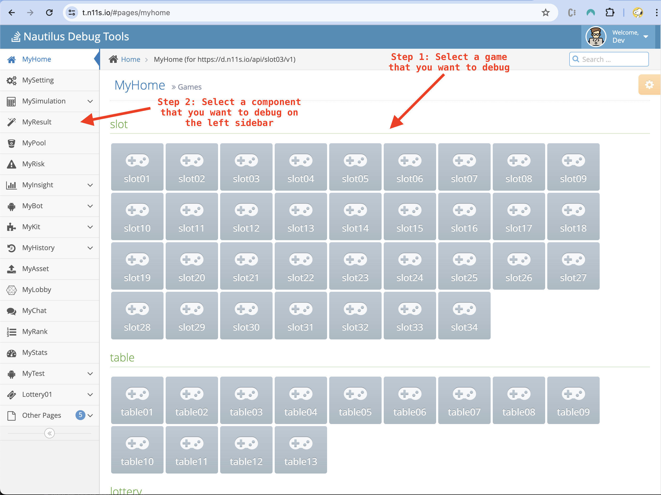The image size is (661, 495).
Task: Expand the Other Pages section
Action: pos(90,416)
